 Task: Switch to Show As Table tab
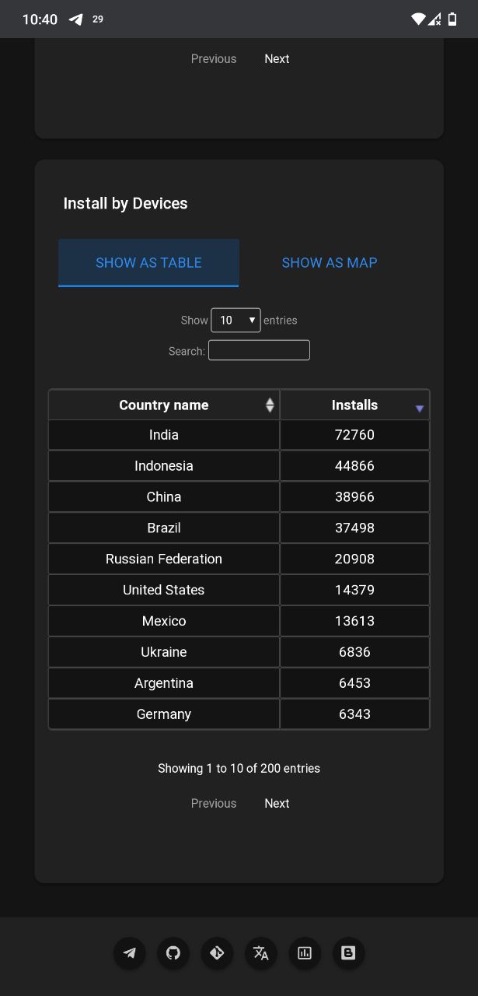[148, 263]
